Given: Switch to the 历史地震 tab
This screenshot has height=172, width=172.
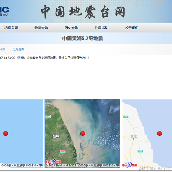Looking at the screenshot, I should 18,49.
